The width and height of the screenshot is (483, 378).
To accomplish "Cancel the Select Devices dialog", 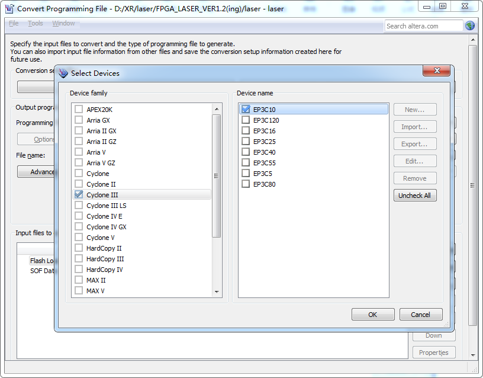I will (421, 315).
